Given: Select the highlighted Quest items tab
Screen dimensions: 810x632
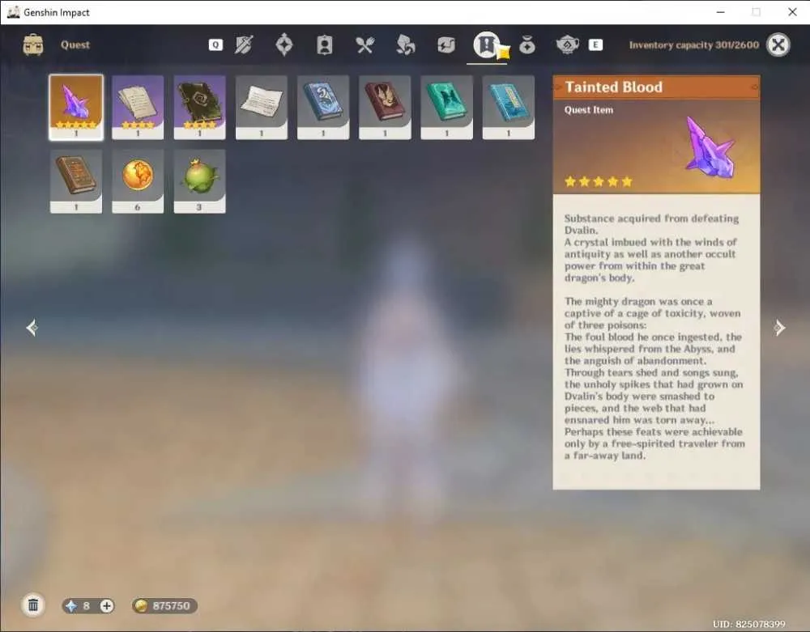Looking at the screenshot, I should tap(487, 45).
